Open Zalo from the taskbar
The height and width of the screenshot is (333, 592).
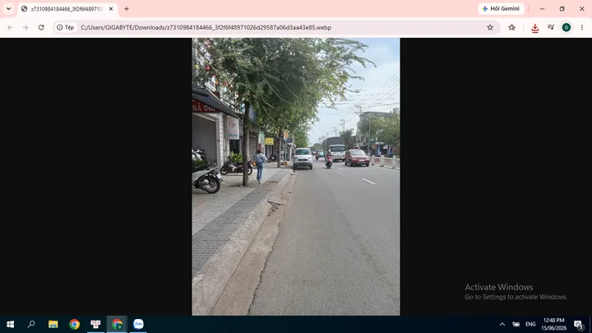coord(139,324)
